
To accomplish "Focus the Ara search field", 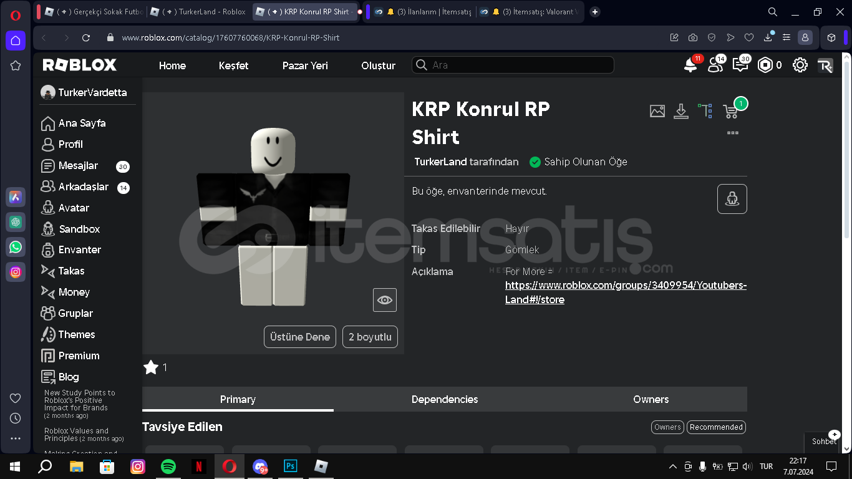I will [x=513, y=65].
